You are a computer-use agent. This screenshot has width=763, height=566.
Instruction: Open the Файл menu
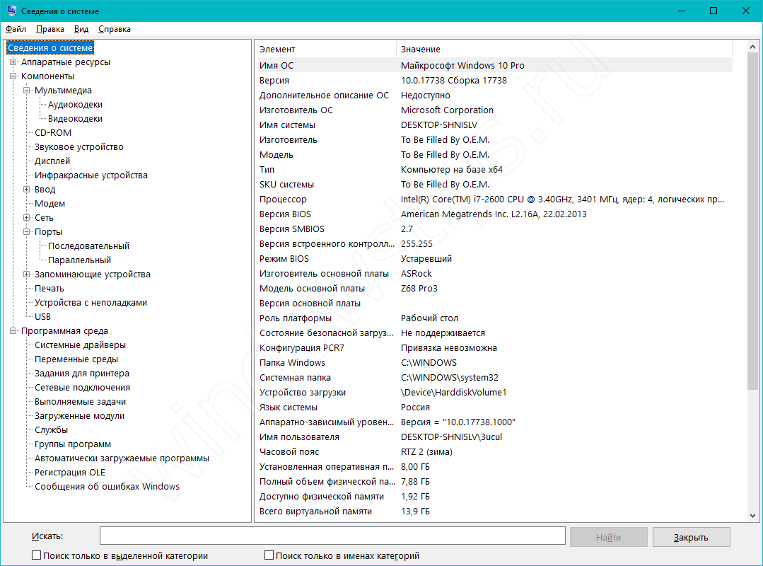click(x=16, y=29)
